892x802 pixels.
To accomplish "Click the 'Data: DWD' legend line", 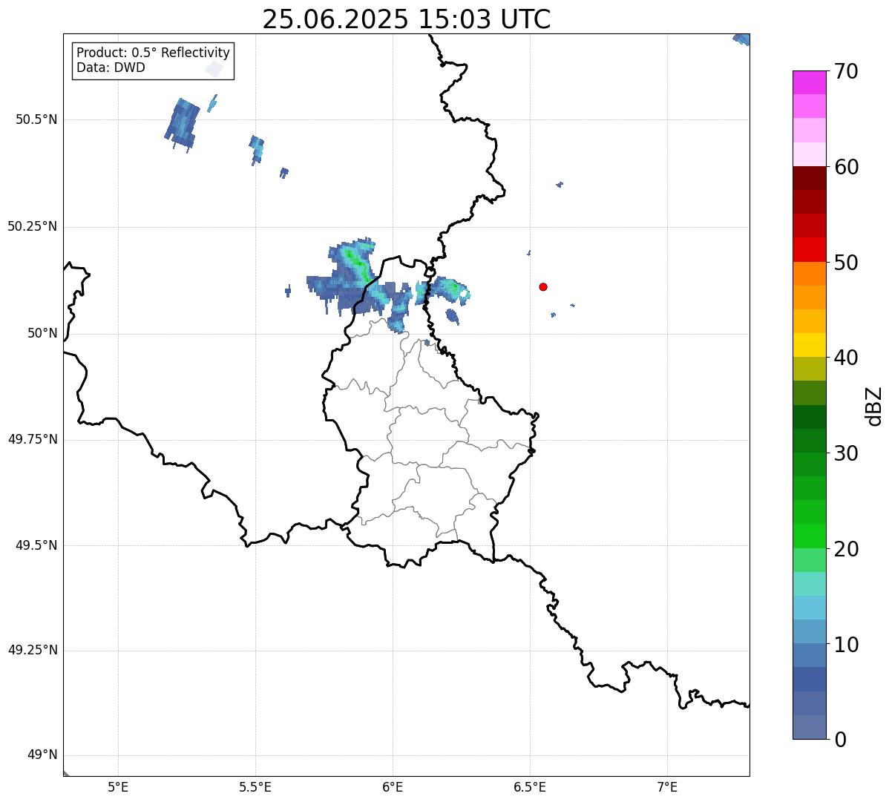I will pyautogui.click(x=111, y=68).
